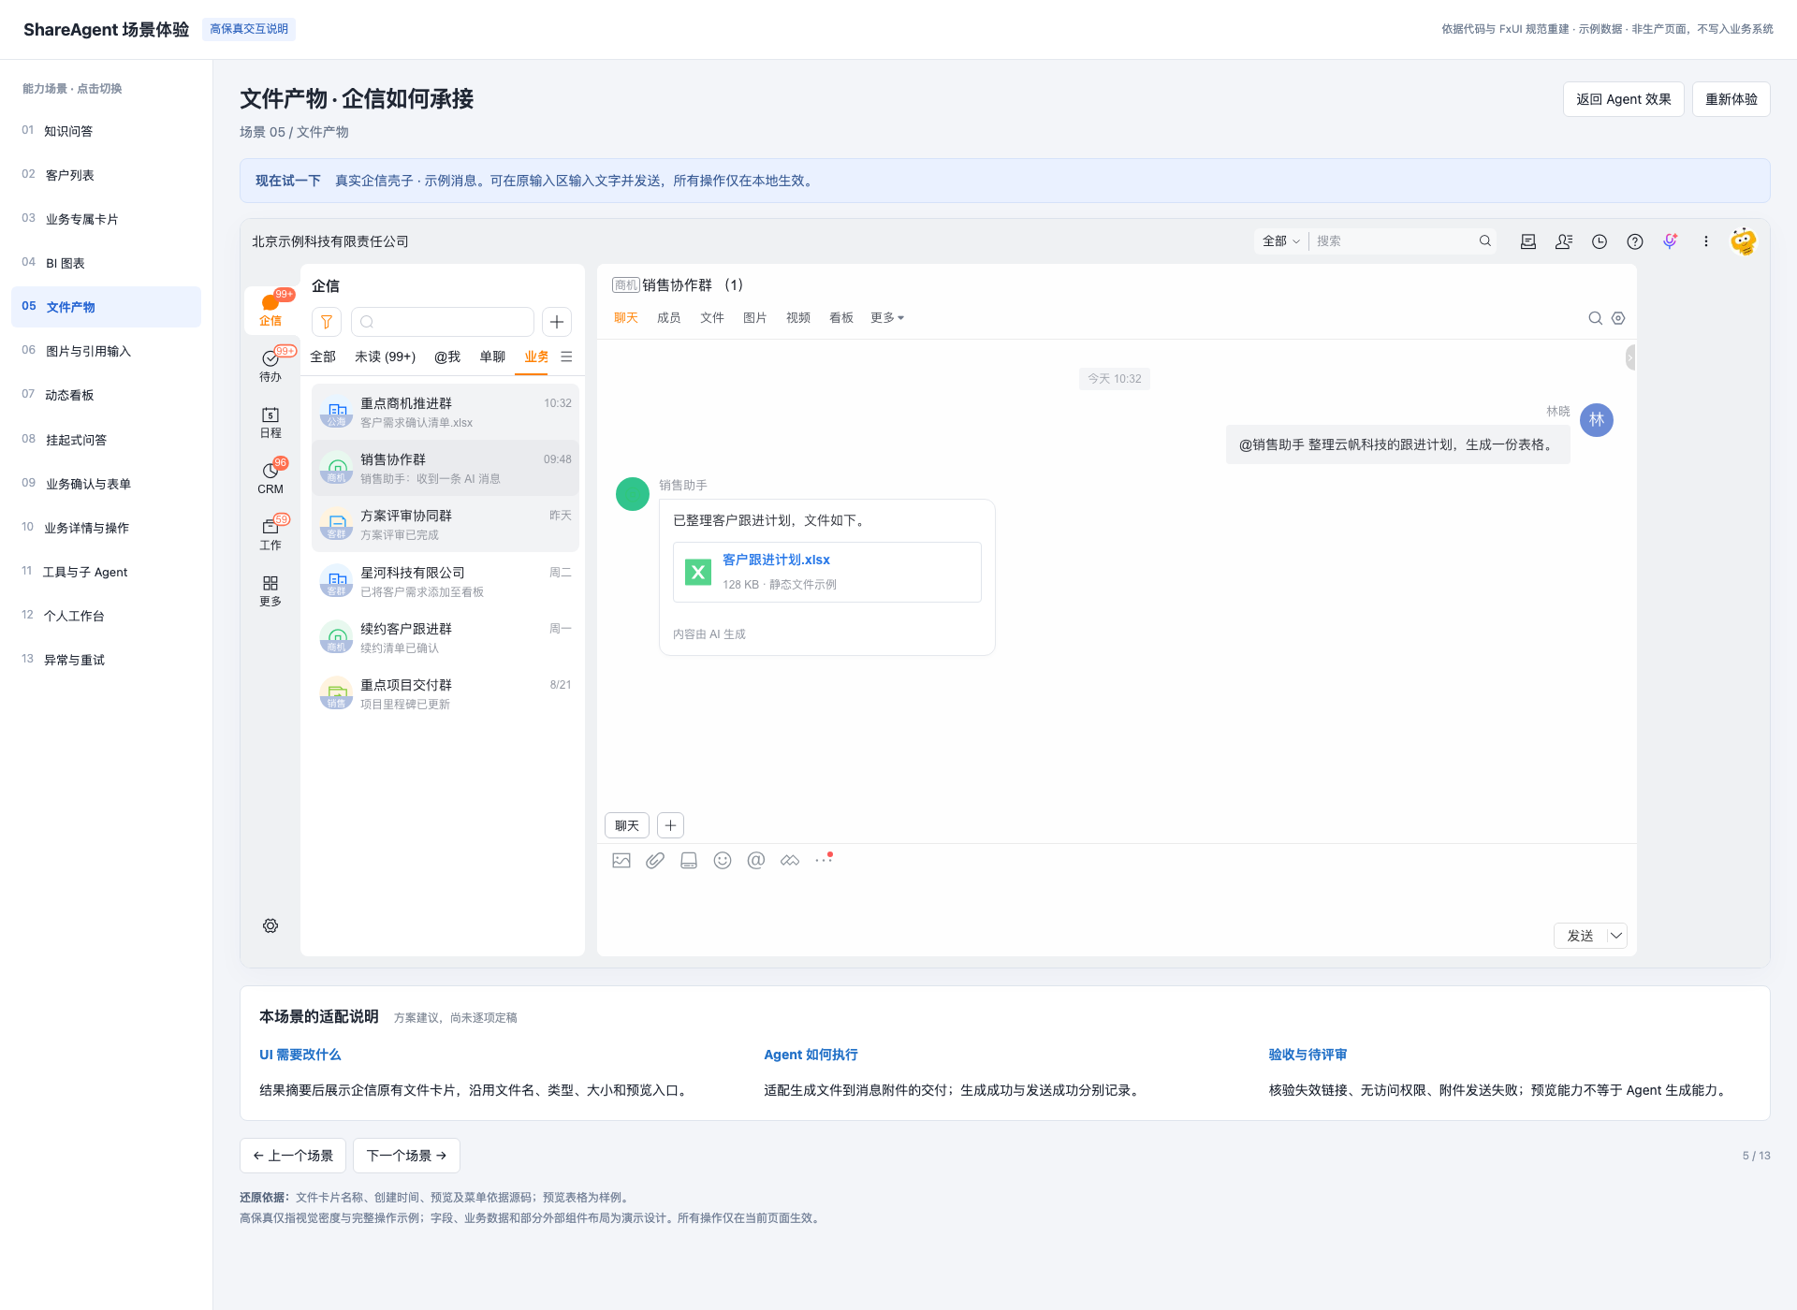Expand the 更多 tab dropdown in chat header
Viewport: 1797px width, 1310px height.
tap(887, 318)
